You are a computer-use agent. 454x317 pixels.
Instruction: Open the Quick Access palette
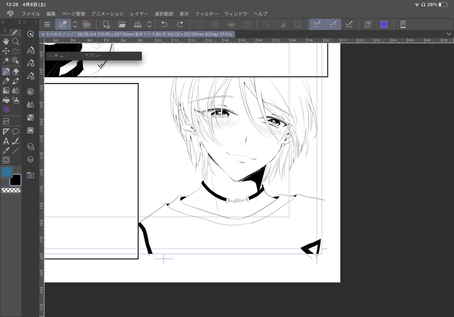[x=31, y=34]
